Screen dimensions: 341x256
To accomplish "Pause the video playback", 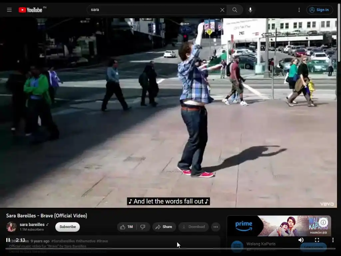I will coord(8,240).
